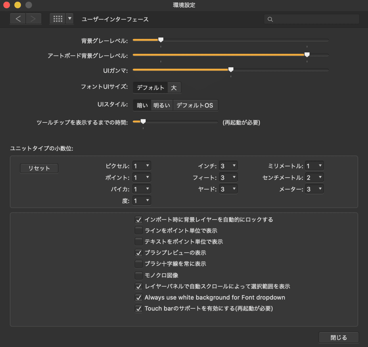
Task: Open the 度 decimal places dropdown
Action: tap(142, 200)
